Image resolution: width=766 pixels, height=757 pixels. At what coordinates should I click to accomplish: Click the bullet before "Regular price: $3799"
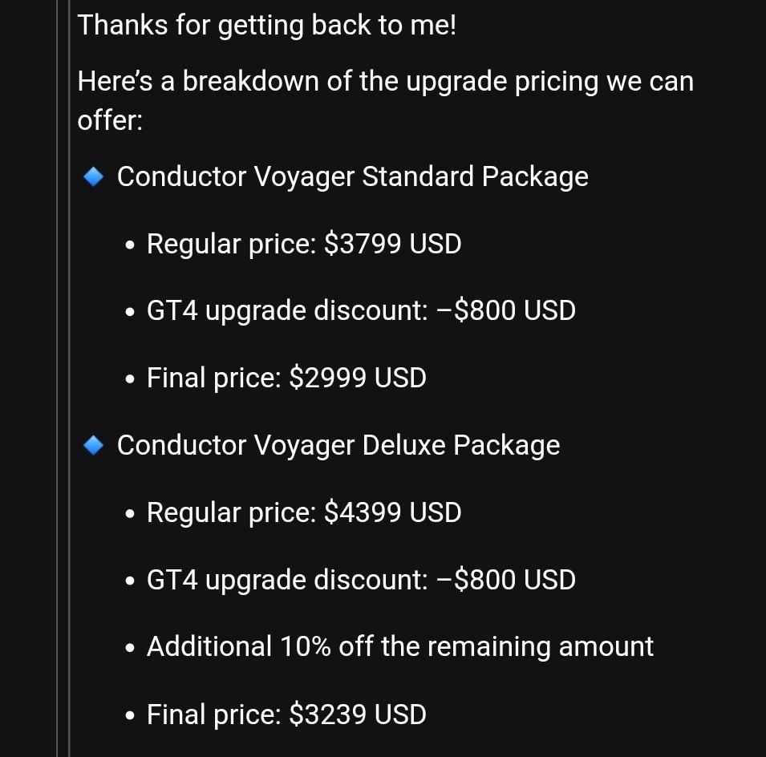pyautogui.click(x=131, y=245)
